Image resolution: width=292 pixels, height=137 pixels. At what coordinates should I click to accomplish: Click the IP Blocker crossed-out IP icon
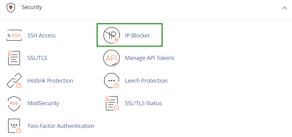[111, 35]
